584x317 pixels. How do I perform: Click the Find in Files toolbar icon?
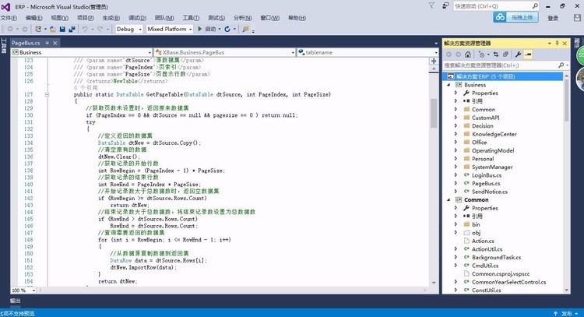point(245,29)
